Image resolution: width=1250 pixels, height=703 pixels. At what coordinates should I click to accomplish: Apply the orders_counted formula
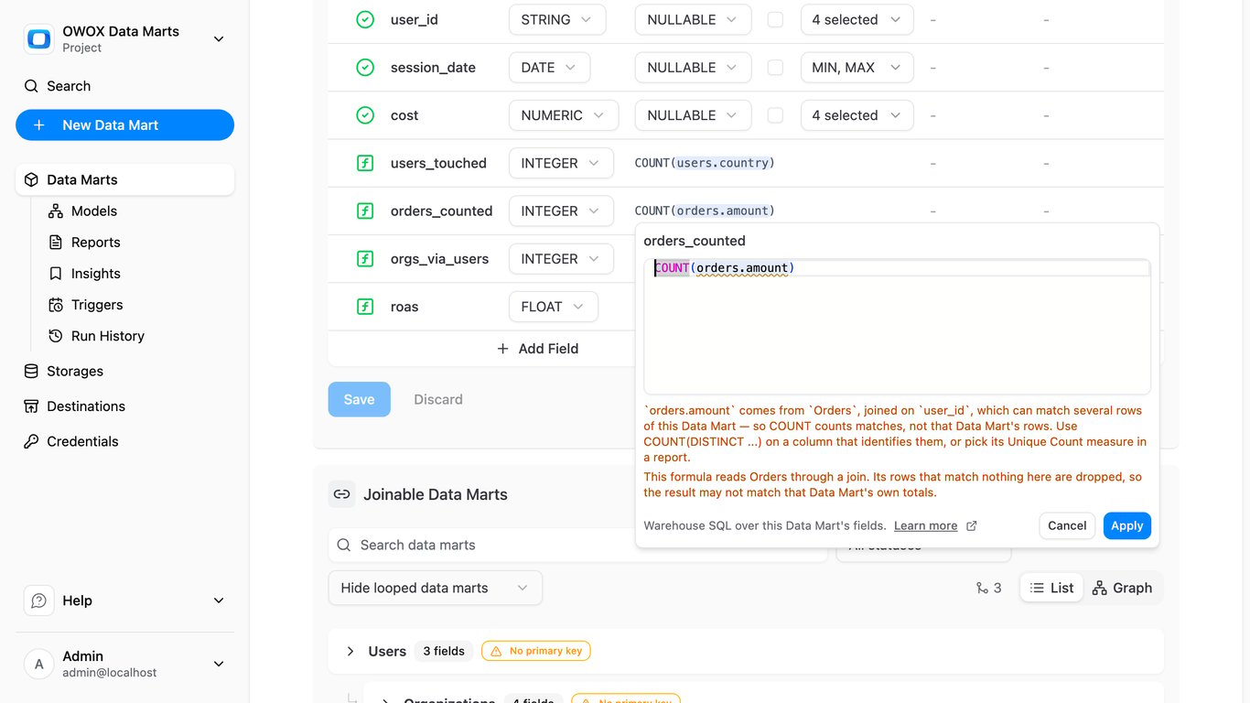[1127, 525]
